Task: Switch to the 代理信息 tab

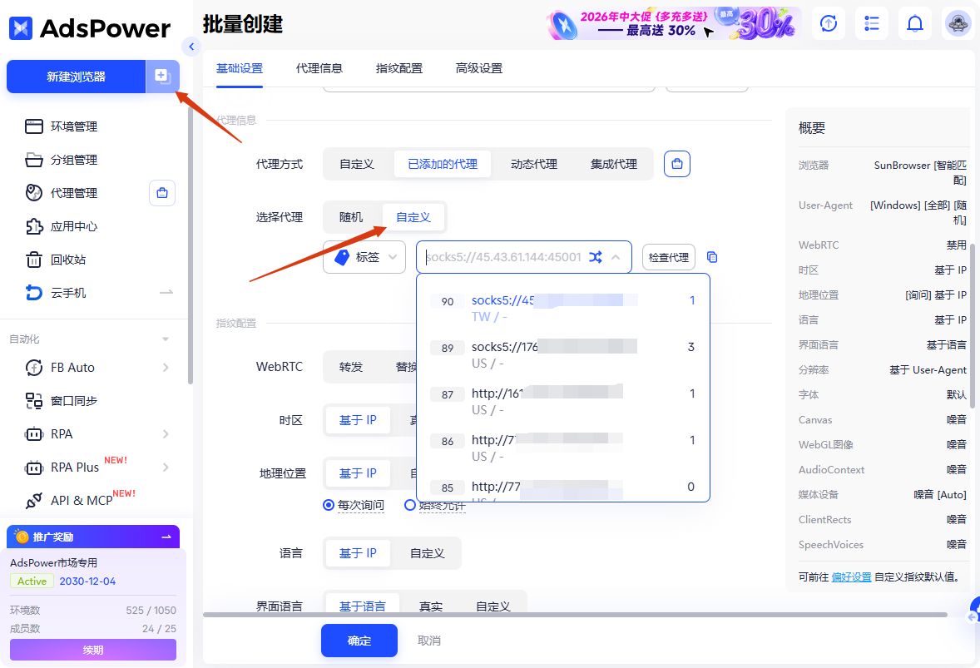Action: (319, 68)
